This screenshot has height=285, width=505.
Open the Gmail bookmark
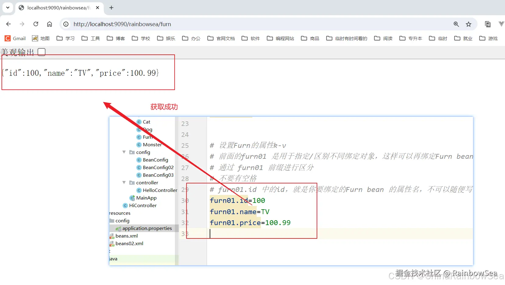click(15, 38)
